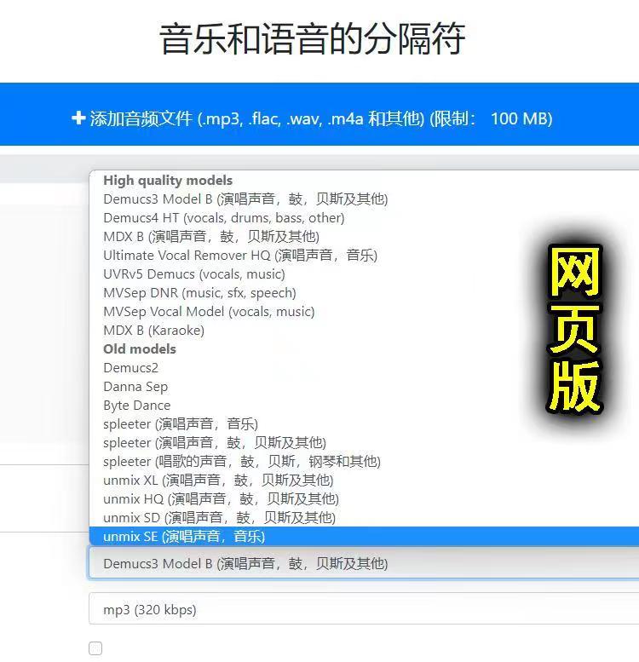The image size is (639, 662).
Task: Click the High quality models group header
Action: (168, 181)
